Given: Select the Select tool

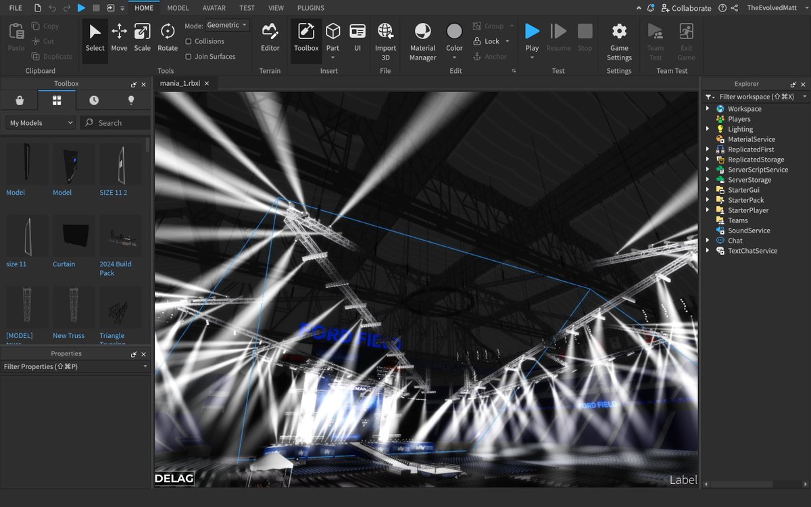Looking at the screenshot, I should [x=95, y=38].
